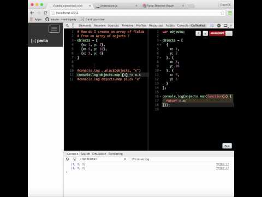Image resolution: width=262 pixels, height=197 pixels.
Task: Click 'return o.x;' in JavaScript pane
Action: pos(176,101)
